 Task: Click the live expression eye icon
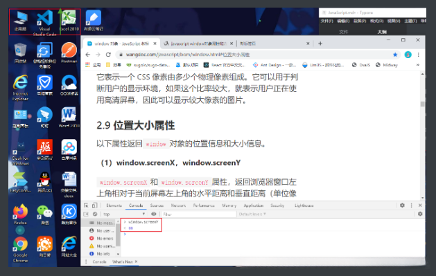(153, 214)
